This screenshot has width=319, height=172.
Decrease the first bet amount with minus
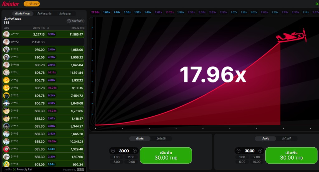113,151
